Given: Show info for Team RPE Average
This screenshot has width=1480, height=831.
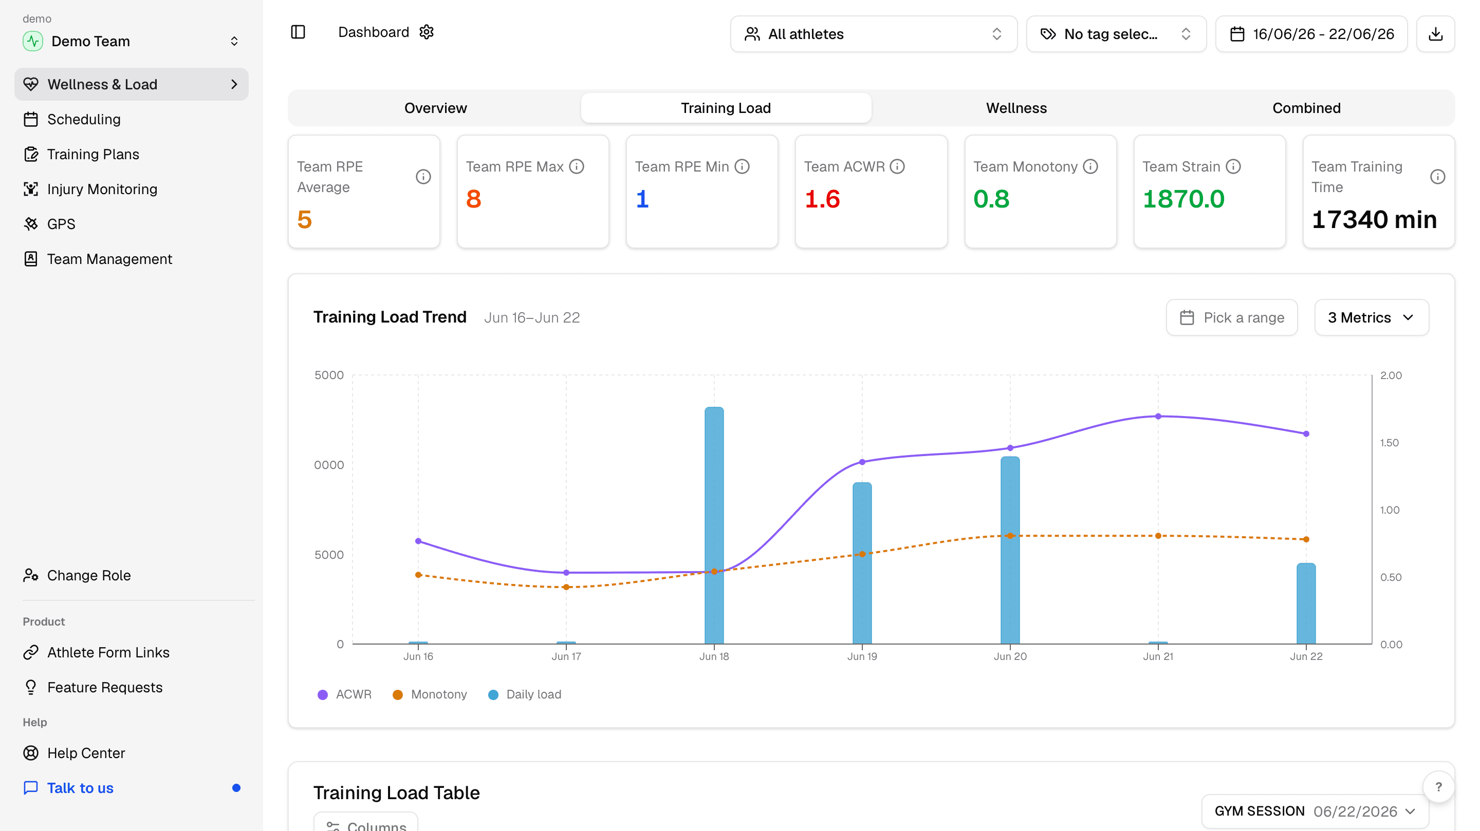Looking at the screenshot, I should click(x=423, y=177).
